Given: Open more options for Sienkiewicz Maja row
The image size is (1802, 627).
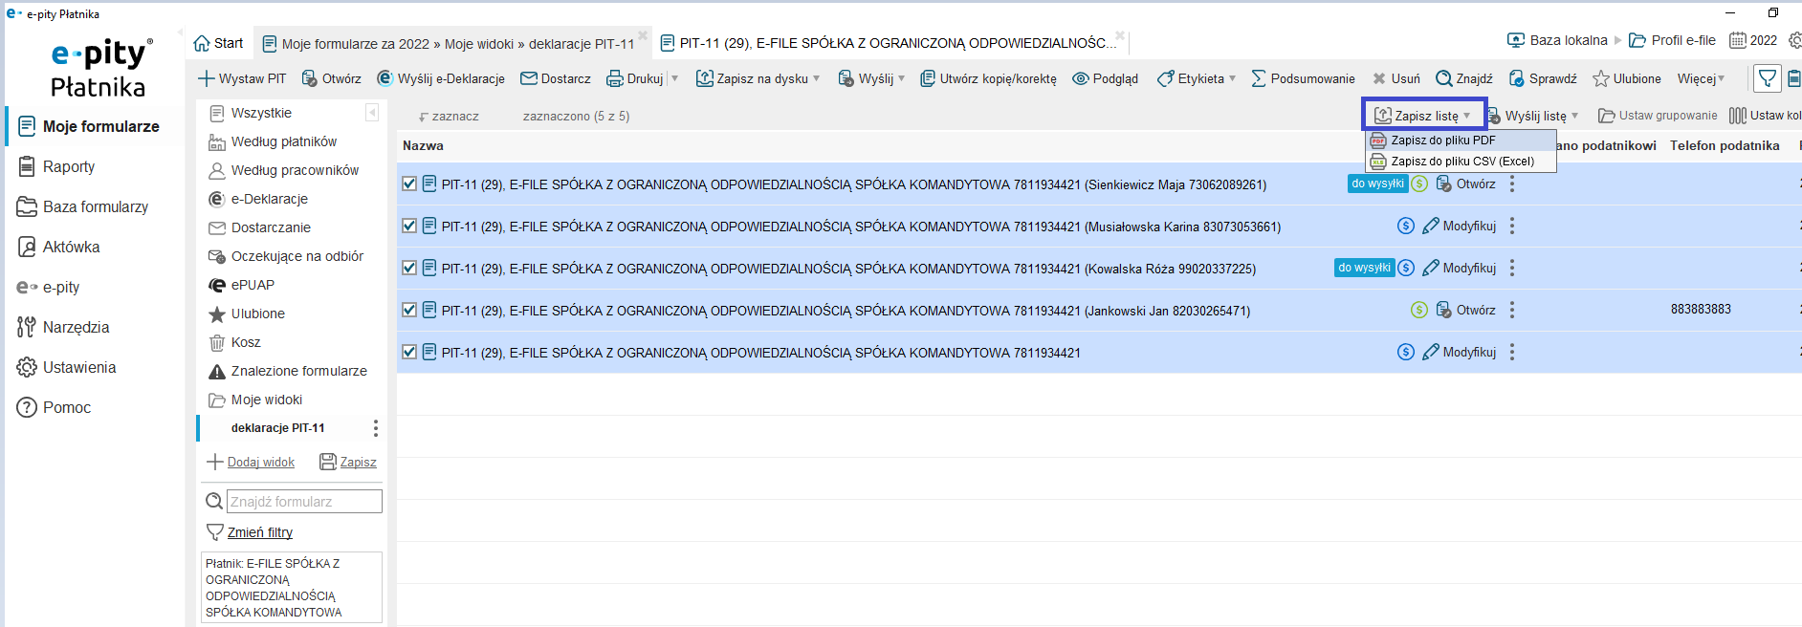Looking at the screenshot, I should point(1512,184).
